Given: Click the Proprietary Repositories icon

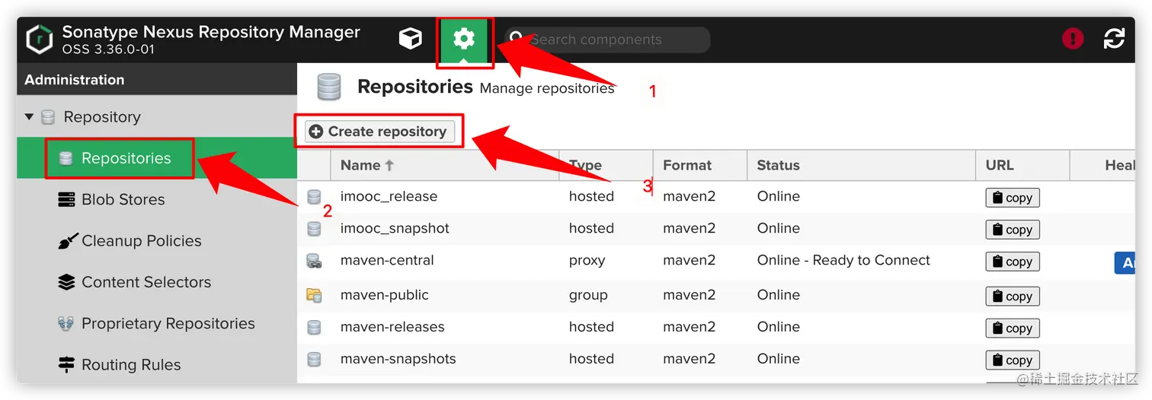Looking at the screenshot, I should tap(67, 323).
